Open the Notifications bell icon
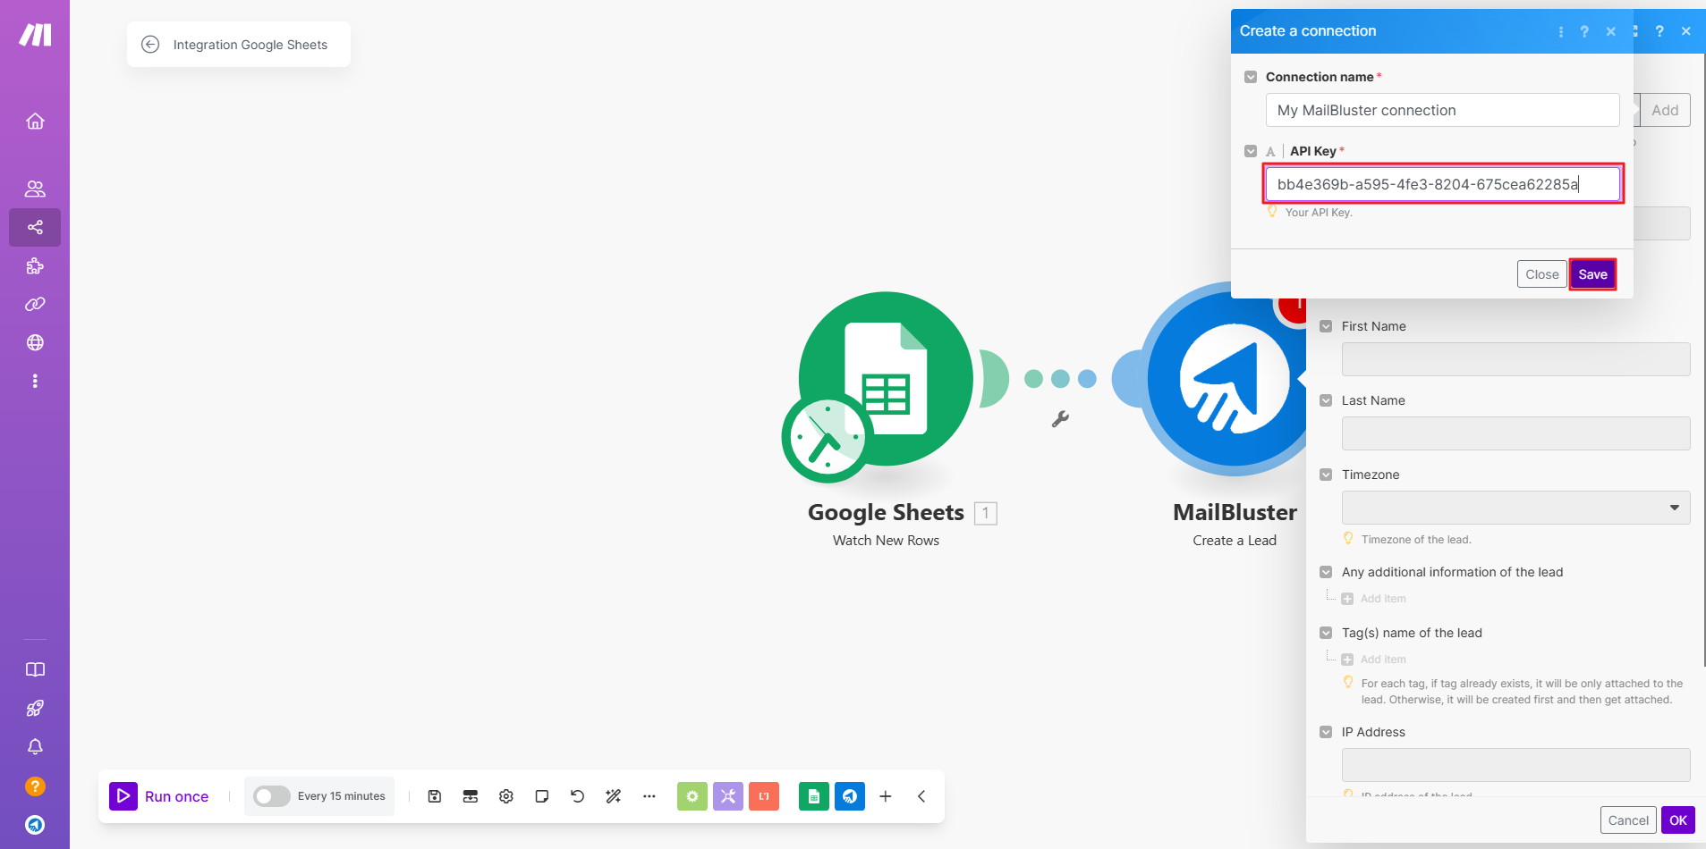The width and height of the screenshot is (1706, 849). pyautogui.click(x=35, y=746)
